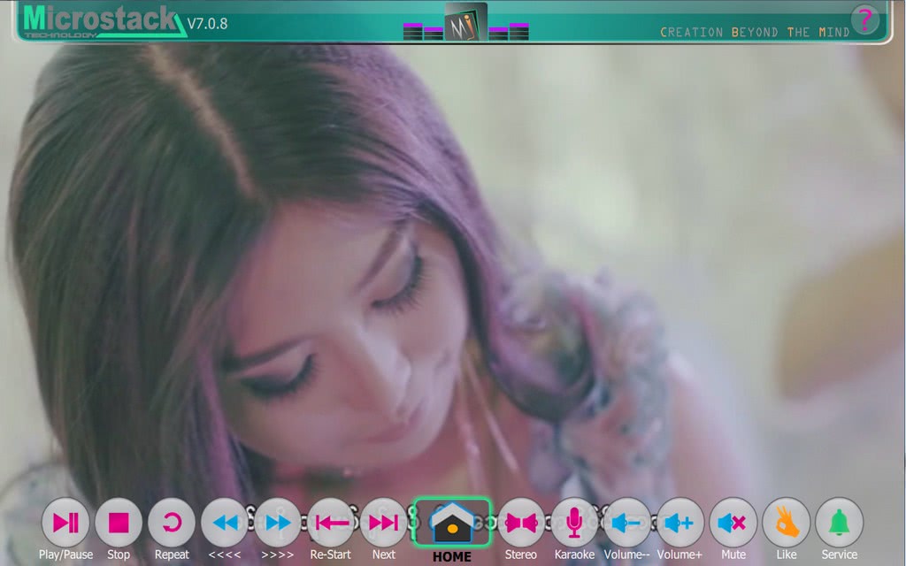Toggle Repeat mode for the song

pos(172,523)
